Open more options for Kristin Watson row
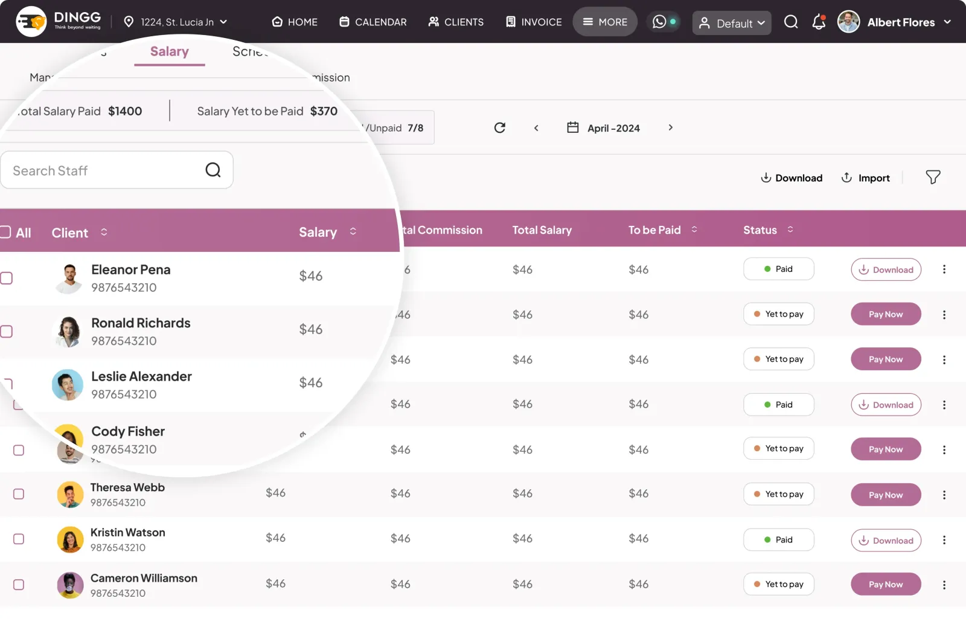Screen dimensions: 966x627 pyautogui.click(x=944, y=540)
